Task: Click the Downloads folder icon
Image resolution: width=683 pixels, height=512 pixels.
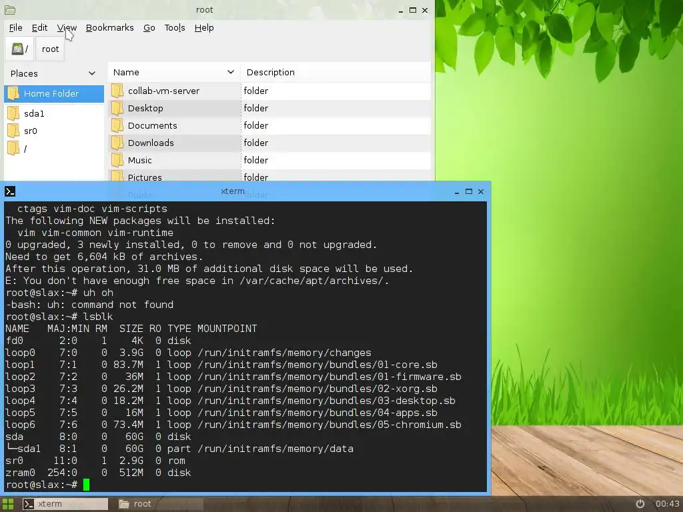Action: pos(117,143)
